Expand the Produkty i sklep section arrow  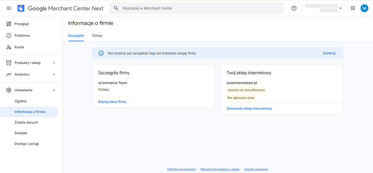(x=54, y=63)
